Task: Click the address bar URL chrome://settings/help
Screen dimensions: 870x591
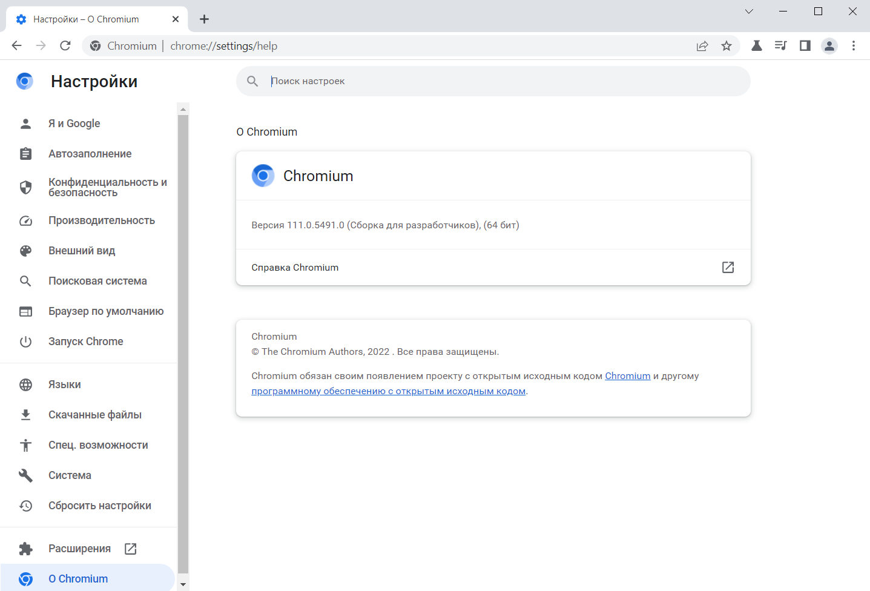Action: tap(224, 46)
